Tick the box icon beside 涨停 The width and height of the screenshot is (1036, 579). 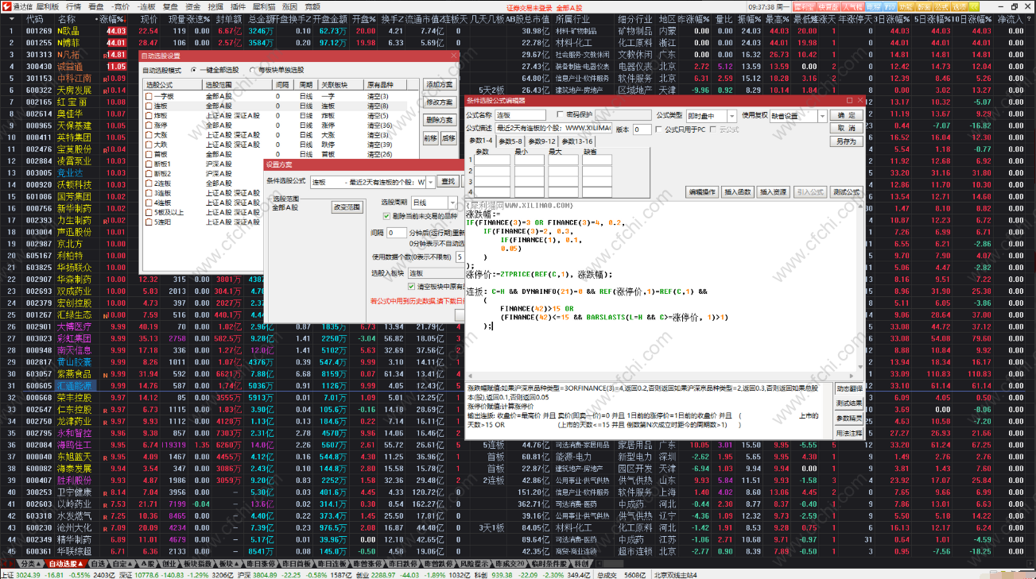tap(148, 125)
